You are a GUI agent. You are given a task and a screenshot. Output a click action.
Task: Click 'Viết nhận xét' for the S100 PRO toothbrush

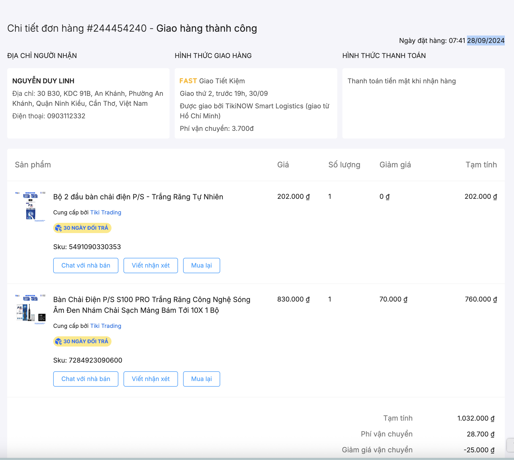click(151, 379)
